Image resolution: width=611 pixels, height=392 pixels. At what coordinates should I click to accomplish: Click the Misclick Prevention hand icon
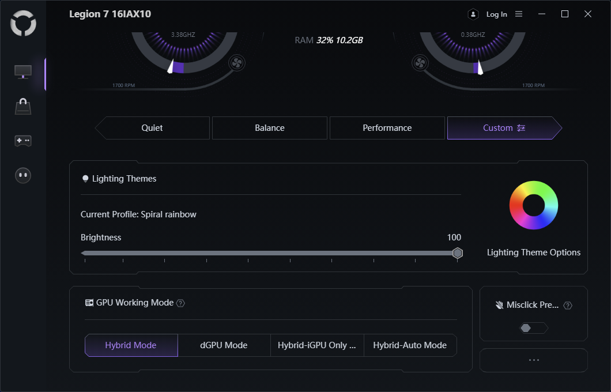pyautogui.click(x=499, y=305)
